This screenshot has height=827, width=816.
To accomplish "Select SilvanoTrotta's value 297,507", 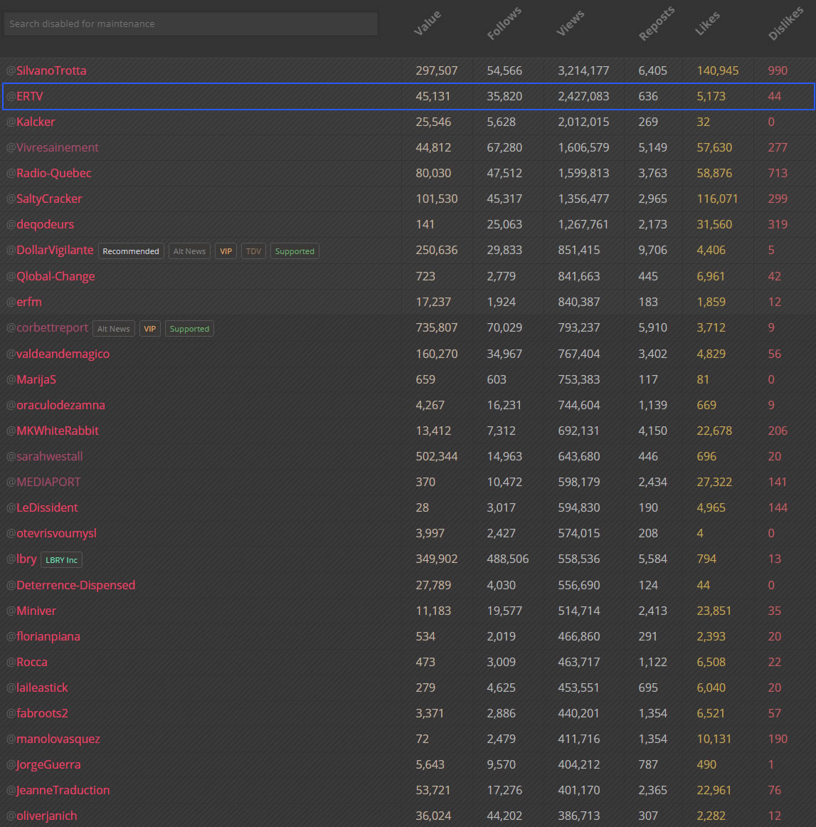I will point(437,70).
